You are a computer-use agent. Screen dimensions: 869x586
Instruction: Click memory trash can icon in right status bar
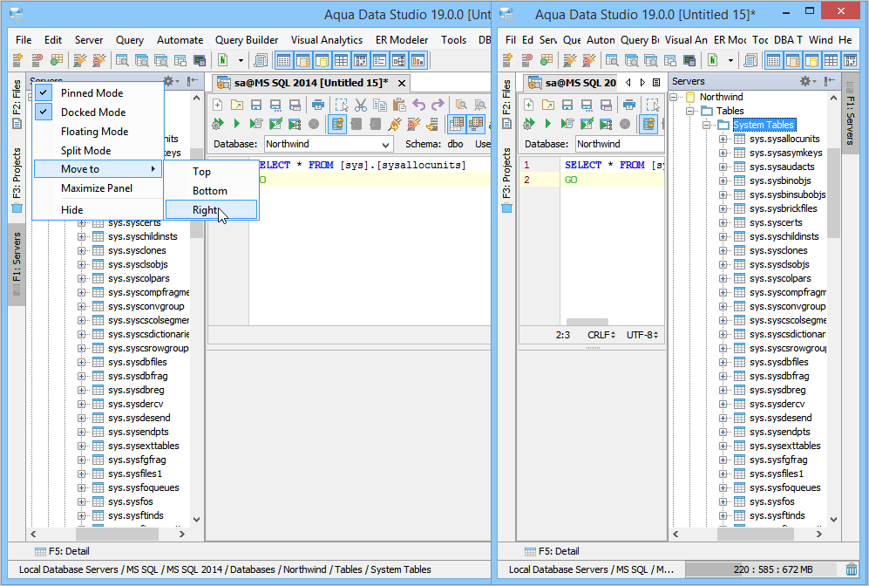(852, 569)
